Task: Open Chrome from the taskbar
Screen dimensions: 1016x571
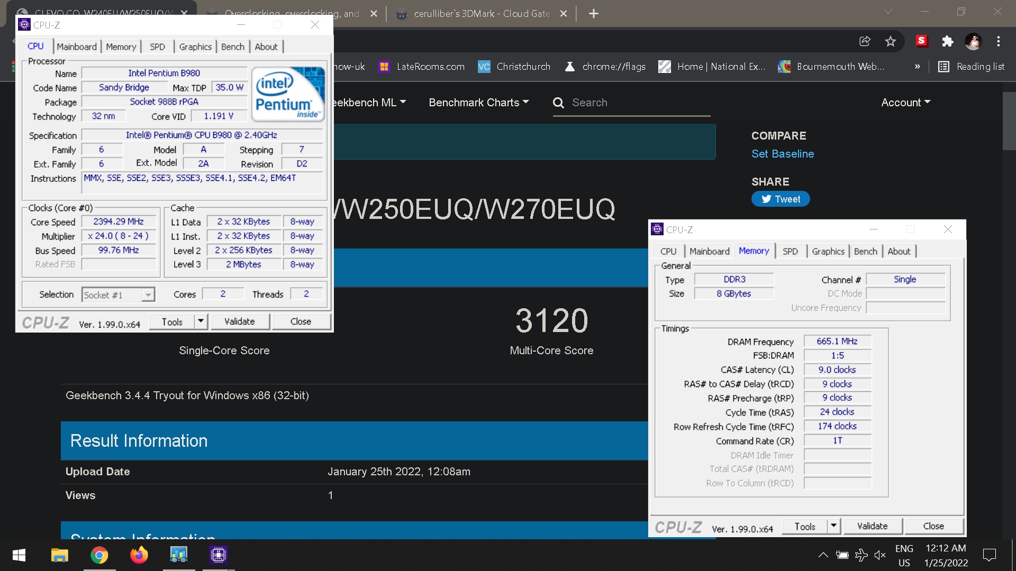Action: (x=99, y=555)
